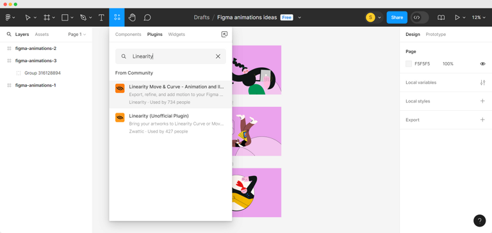This screenshot has height=233, width=492.
Task: Toggle Dev Mode switch
Action: click(x=420, y=17)
